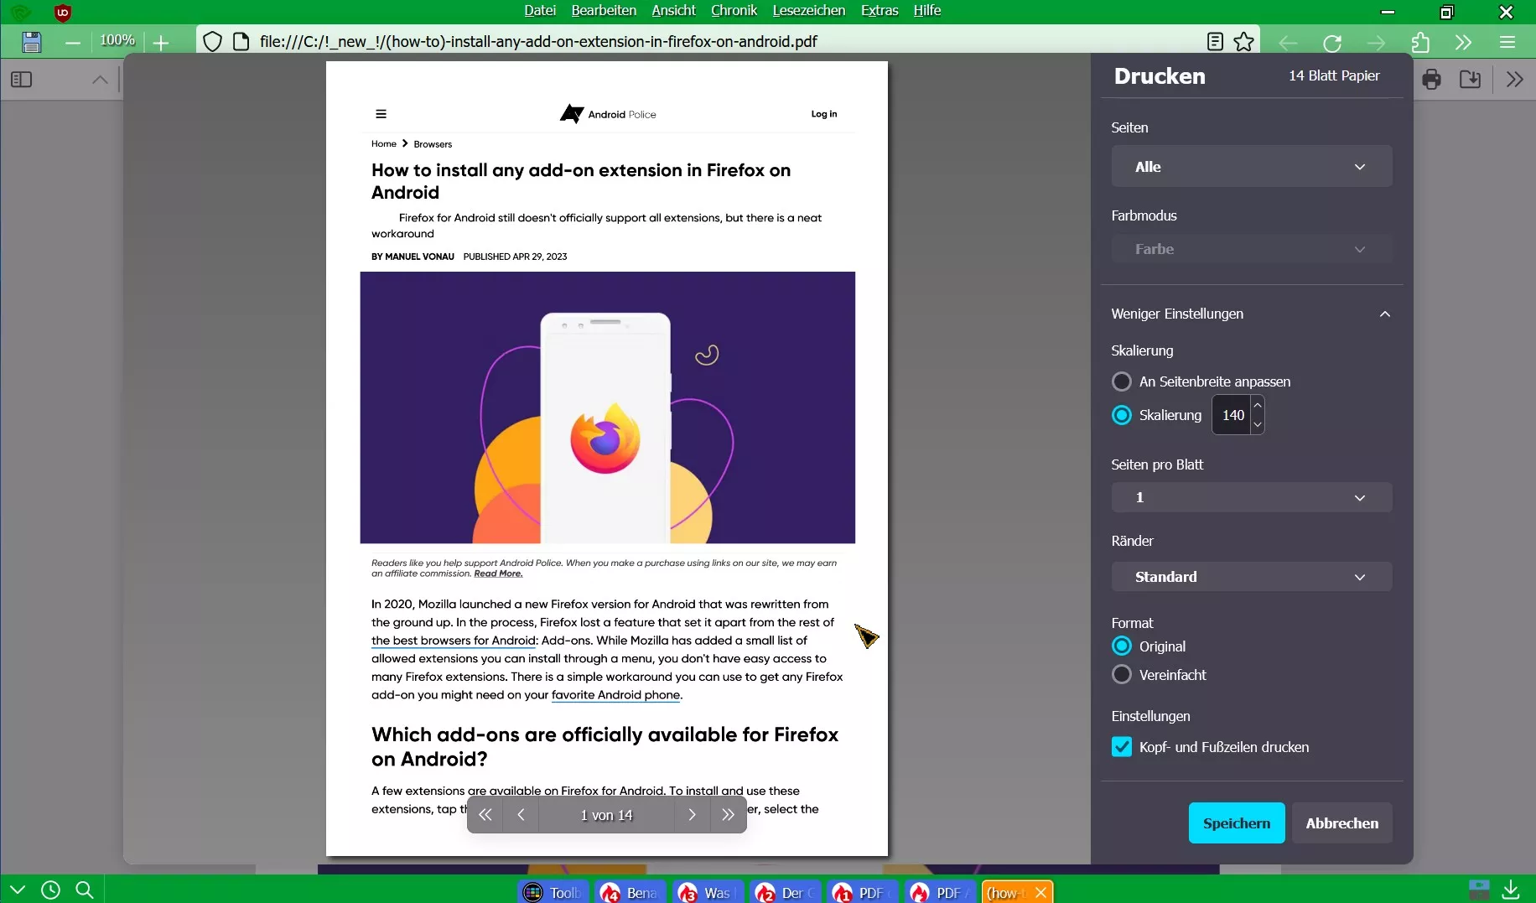1536x903 pixels.
Task: Open the 'Ränder' dropdown showing Standard
Action: click(x=1252, y=577)
